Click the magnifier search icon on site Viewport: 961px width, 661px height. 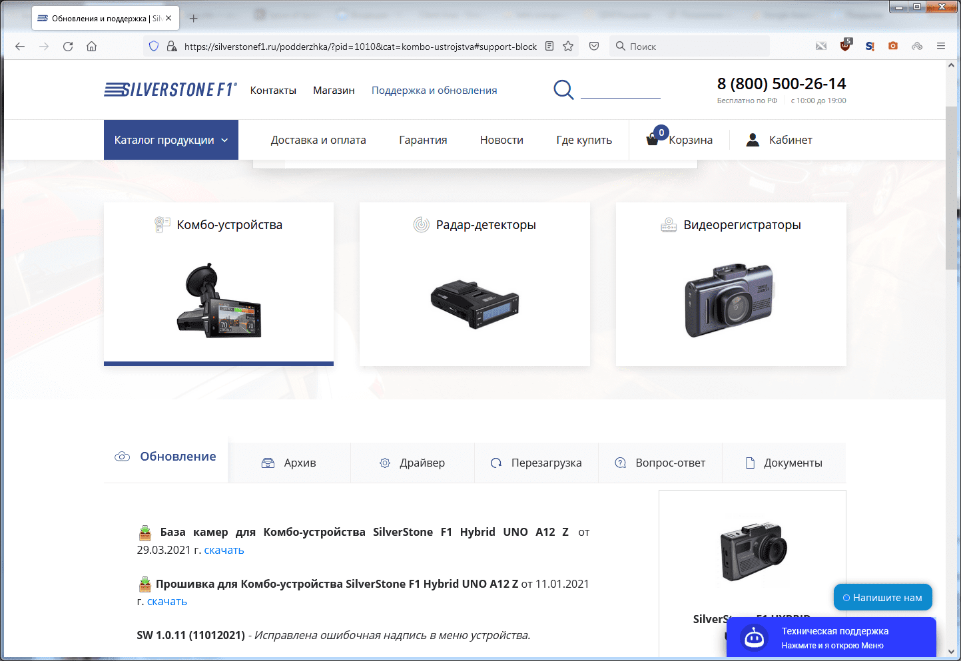(563, 89)
